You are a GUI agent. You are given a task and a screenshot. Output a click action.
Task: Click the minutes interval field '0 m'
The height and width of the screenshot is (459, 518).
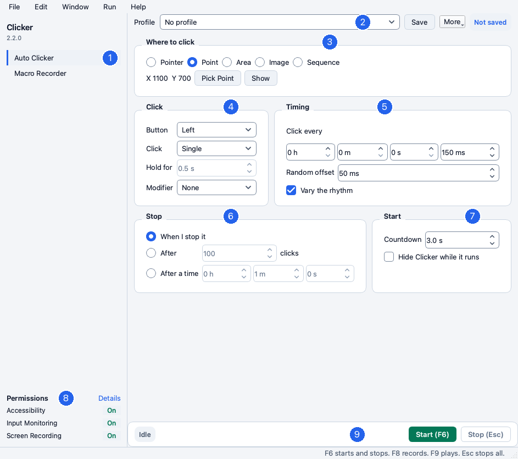[x=363, y=152]
